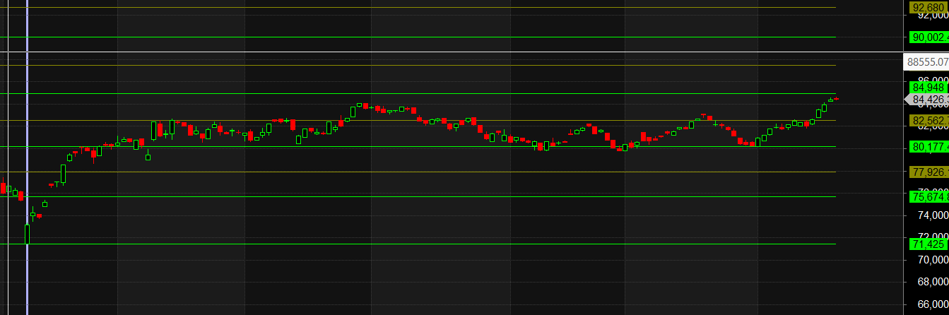Select the tall green candle at the vertical marker
Screen dimensions: 949x315
(x=28, y=234)
